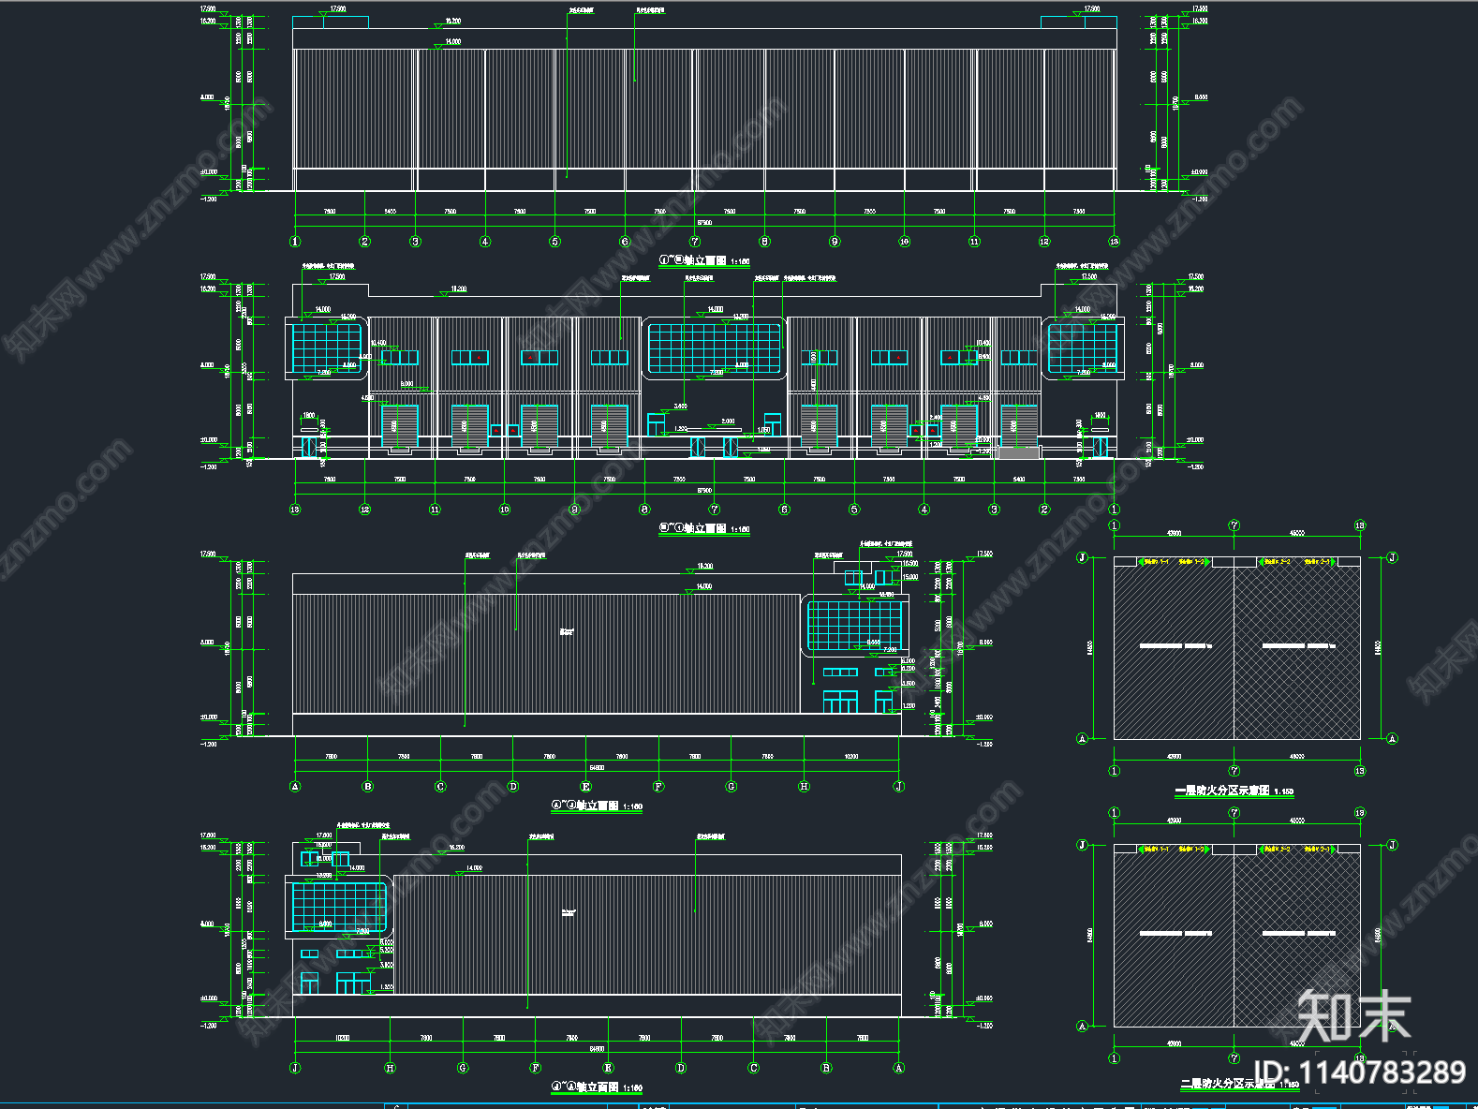Click the 知末 logo watermark
This screenshot has width=1478, height=1109.
click(x=1354, y=1016)
